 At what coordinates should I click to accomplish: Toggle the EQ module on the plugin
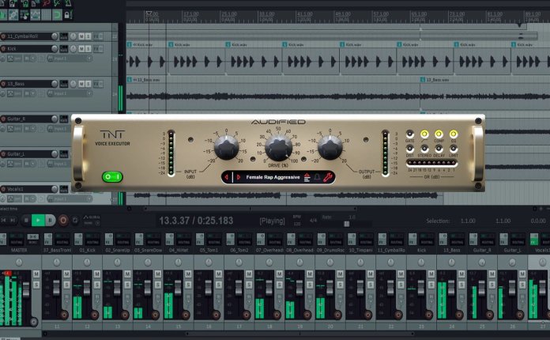click(453, 134)
